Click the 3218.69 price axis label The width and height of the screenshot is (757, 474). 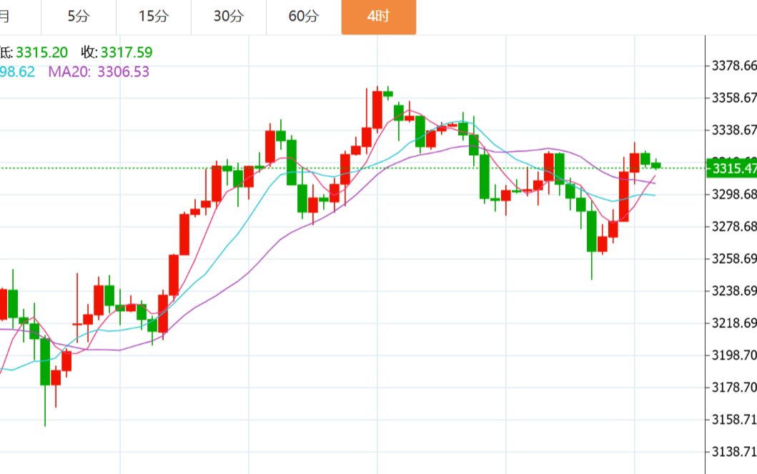click(734, 323)
